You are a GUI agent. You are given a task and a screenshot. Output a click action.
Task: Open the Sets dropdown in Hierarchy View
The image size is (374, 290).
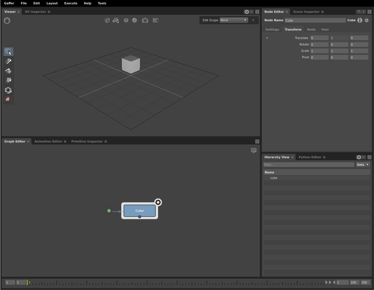click(x=363, y=165)
